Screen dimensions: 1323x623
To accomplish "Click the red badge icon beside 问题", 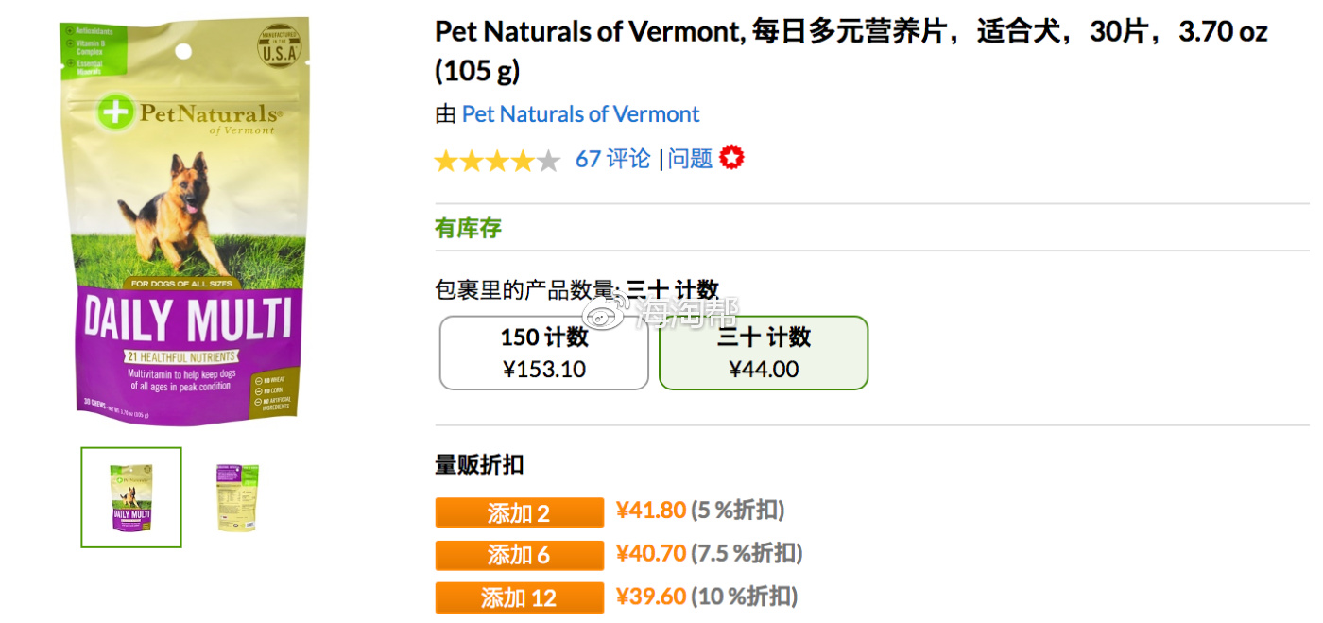I will 731,158.
